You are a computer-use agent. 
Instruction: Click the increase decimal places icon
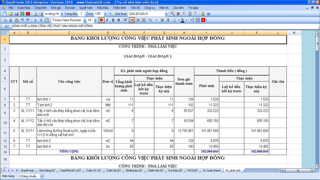[x=162, y=20]
